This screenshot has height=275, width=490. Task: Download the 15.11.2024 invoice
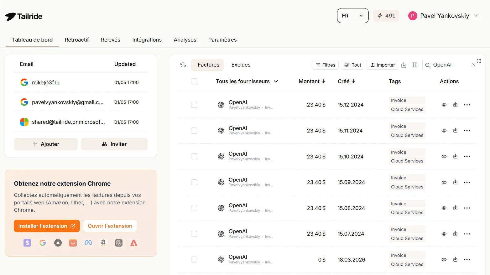pyautogui.click(x=455, y=131)
